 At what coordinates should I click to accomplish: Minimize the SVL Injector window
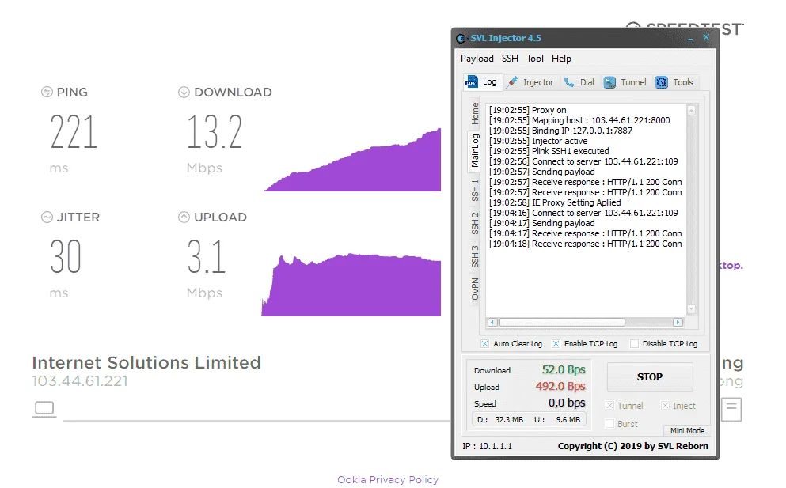pos(690,38)
